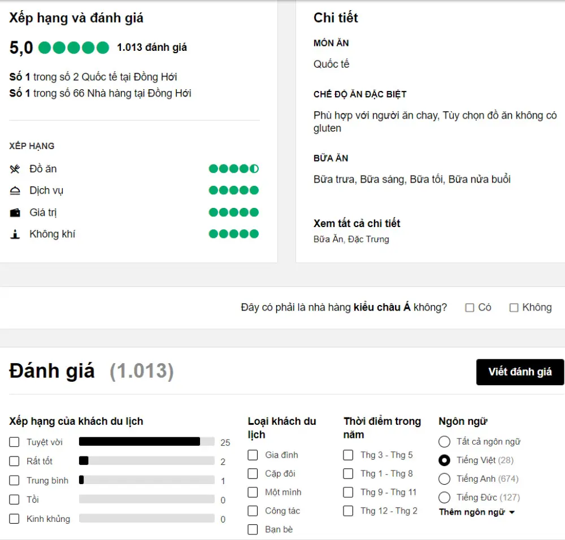Tick the Một mình traveler type checkbox
This screenshot has width=565, height=540.
pos(253,492)
